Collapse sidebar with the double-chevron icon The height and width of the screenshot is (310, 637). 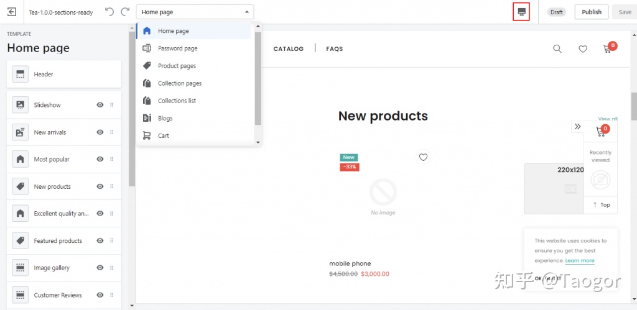click(x=577, y=127)
